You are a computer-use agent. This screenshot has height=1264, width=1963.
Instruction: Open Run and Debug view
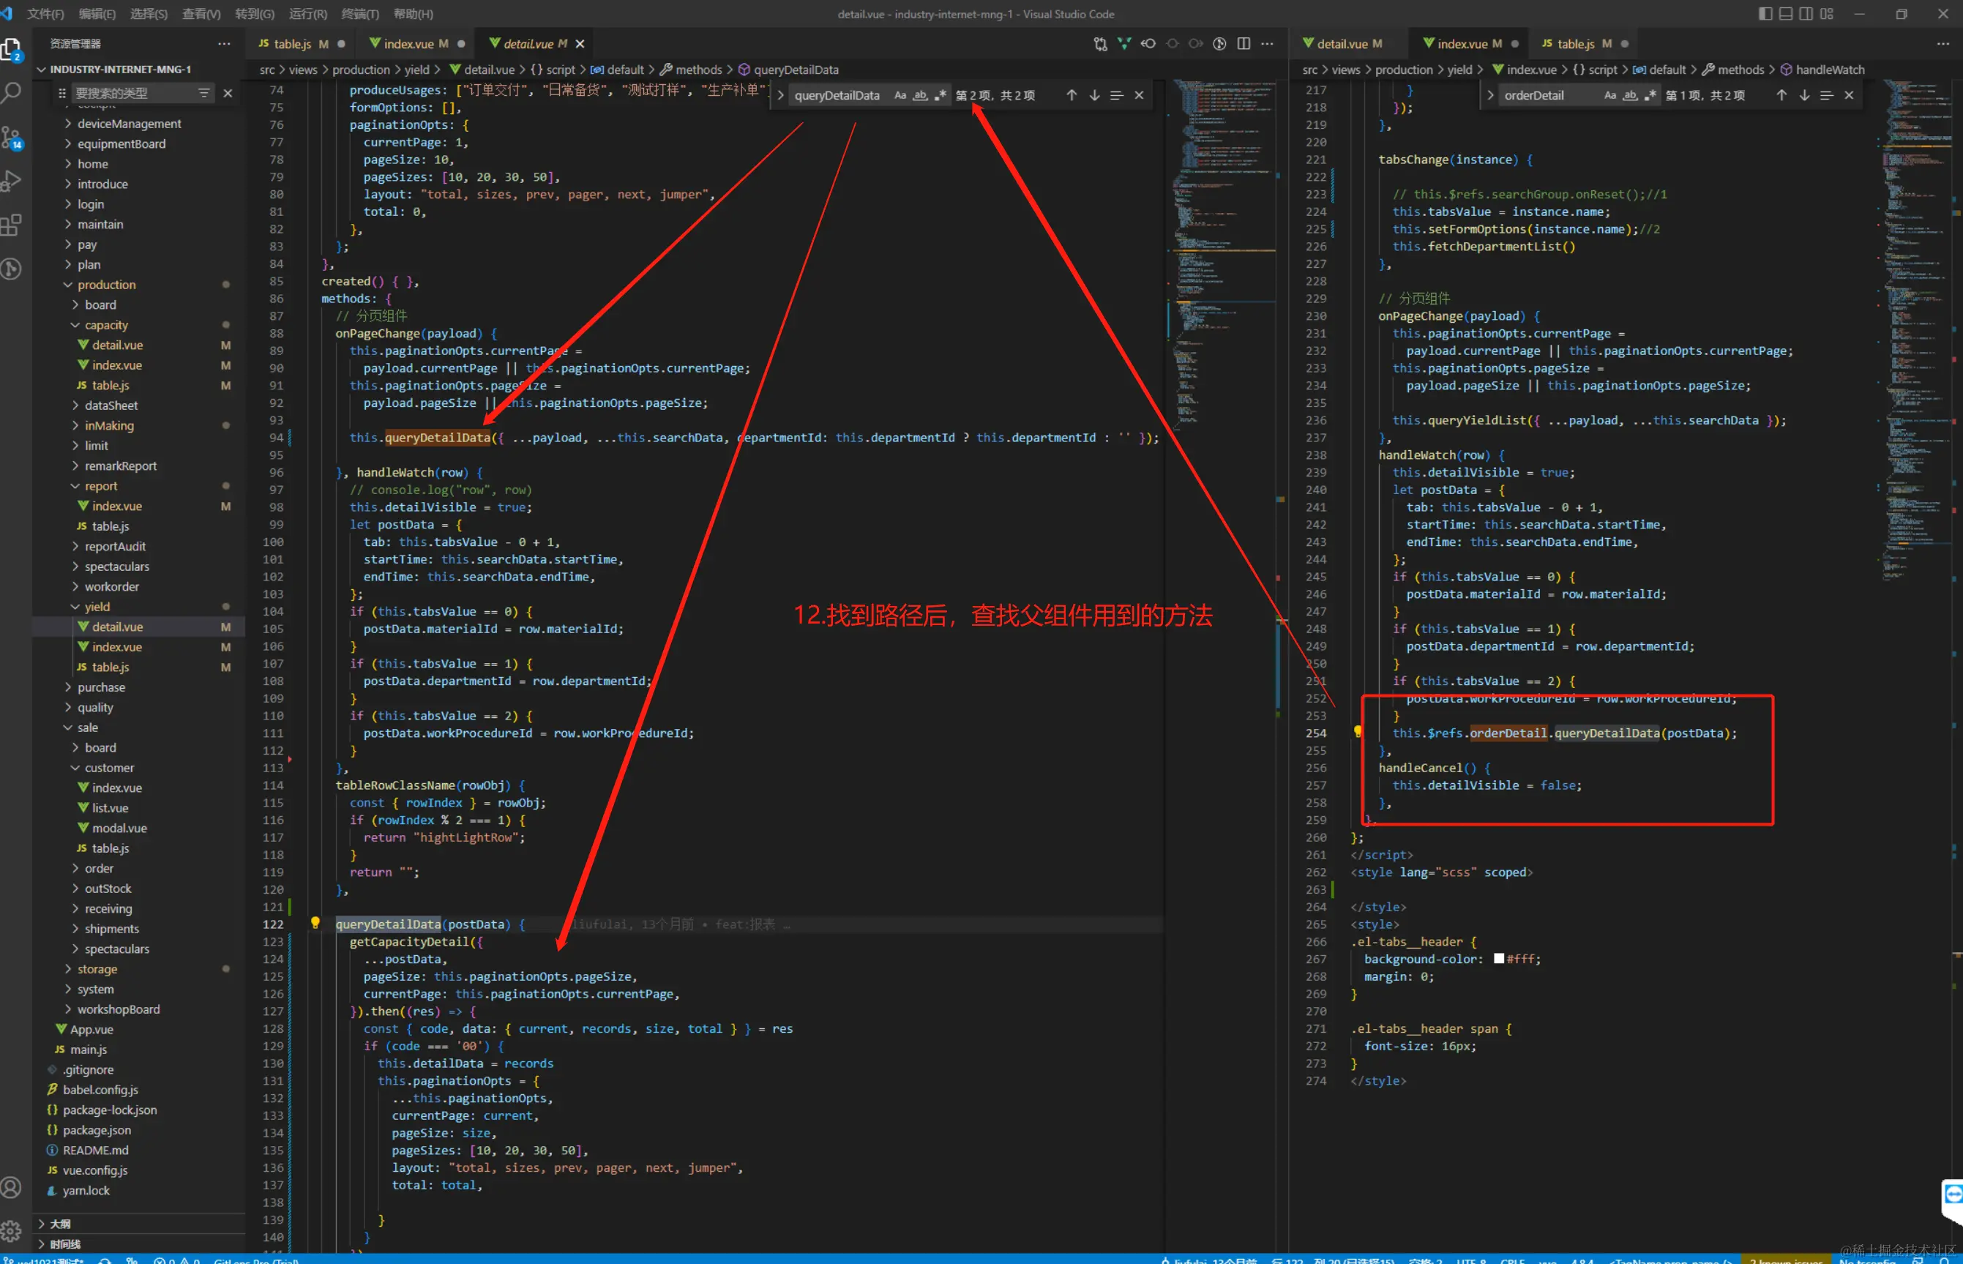pos(12,181)
